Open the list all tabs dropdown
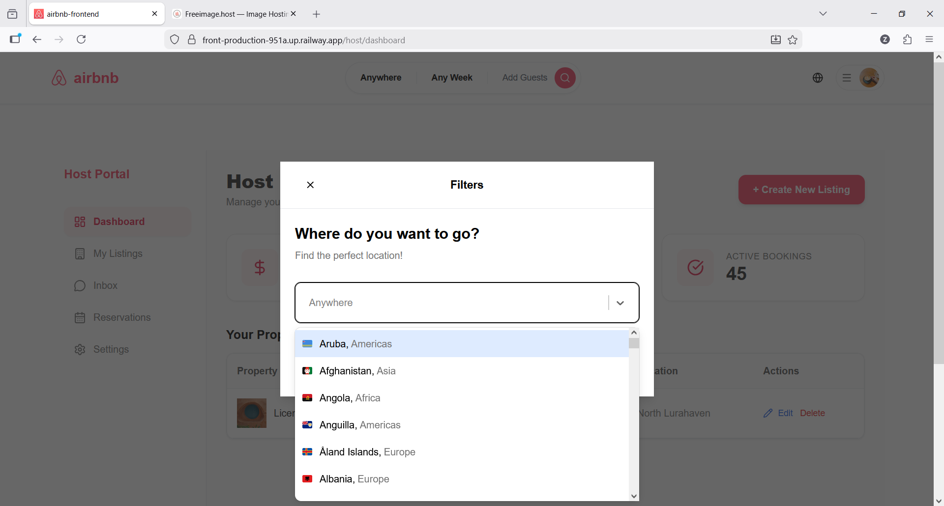This screenshot has width=944, height=506. coord(824,14)
